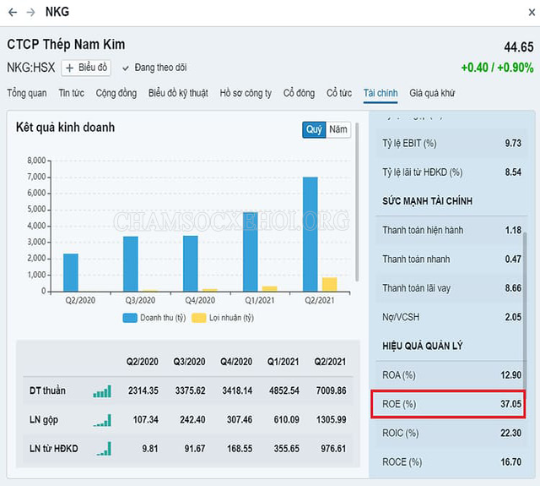Image resolution: width=540 pixels, height=486 pixels.
Task: Click the DT thuần trend bar icon
Action: 102,391
